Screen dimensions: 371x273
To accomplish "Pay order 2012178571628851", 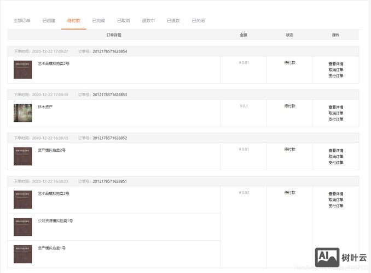I will pos(336,206).
